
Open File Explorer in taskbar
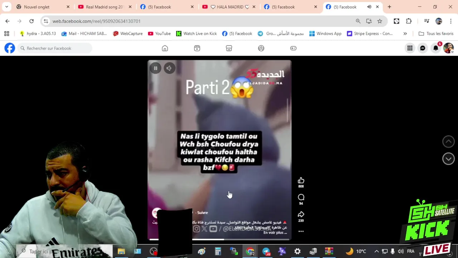[x=121, y=251]
